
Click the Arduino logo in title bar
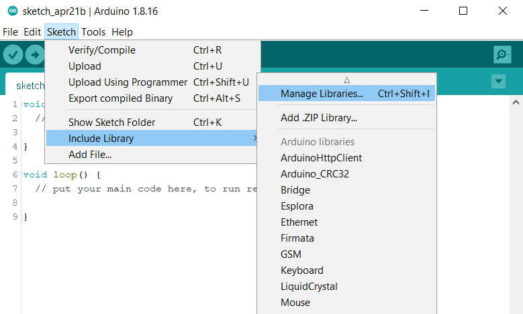13,11
